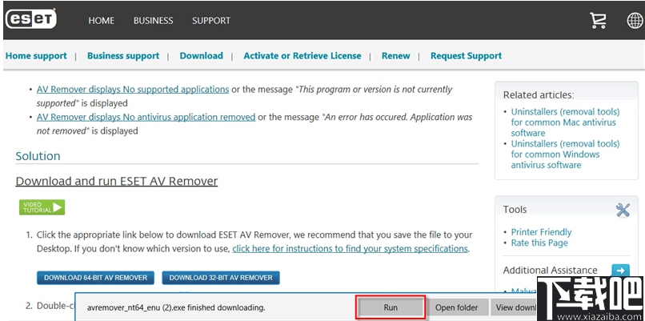Open 'AV Remover displays No supported applications' link
The width and height of the screenshot is (645, 321).
click(133, 90)
